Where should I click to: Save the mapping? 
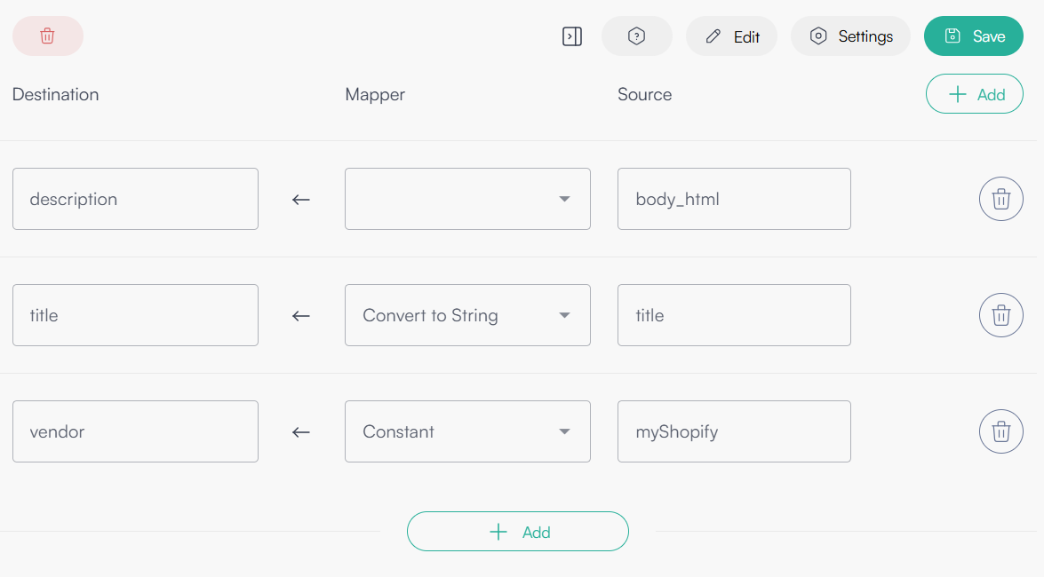click(974, 36)
